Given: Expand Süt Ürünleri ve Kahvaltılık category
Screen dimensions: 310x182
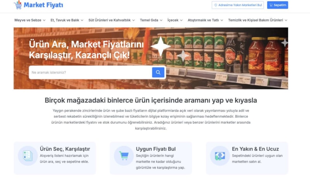Looking at the screenshot, I should (x=112, y=20).
